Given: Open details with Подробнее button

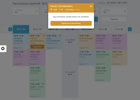Looking at the screenshot, I should (37, 47).
